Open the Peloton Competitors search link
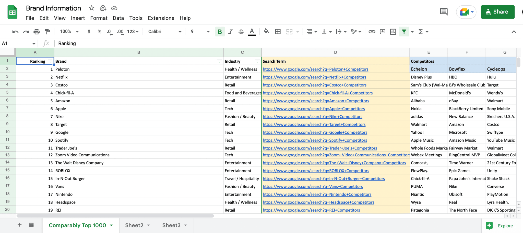This screenshot has width=523, height=233. (x=315, y=69)
